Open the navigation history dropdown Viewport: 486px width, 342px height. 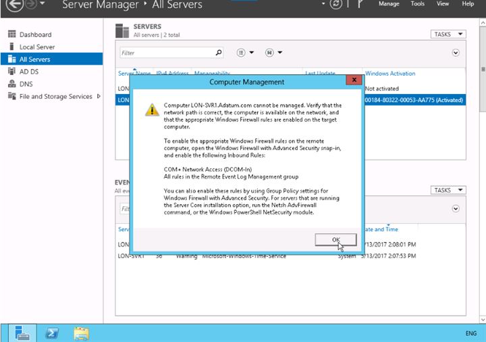tap(42, 3)
